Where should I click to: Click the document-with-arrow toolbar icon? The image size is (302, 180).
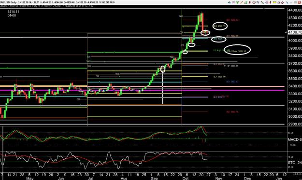[x=258, y=2]
